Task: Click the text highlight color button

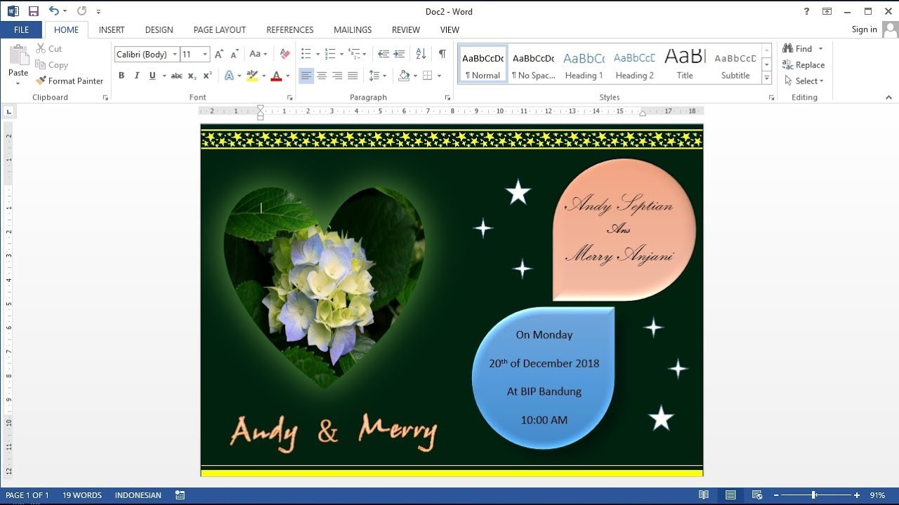Action: (x=252, y=76)
